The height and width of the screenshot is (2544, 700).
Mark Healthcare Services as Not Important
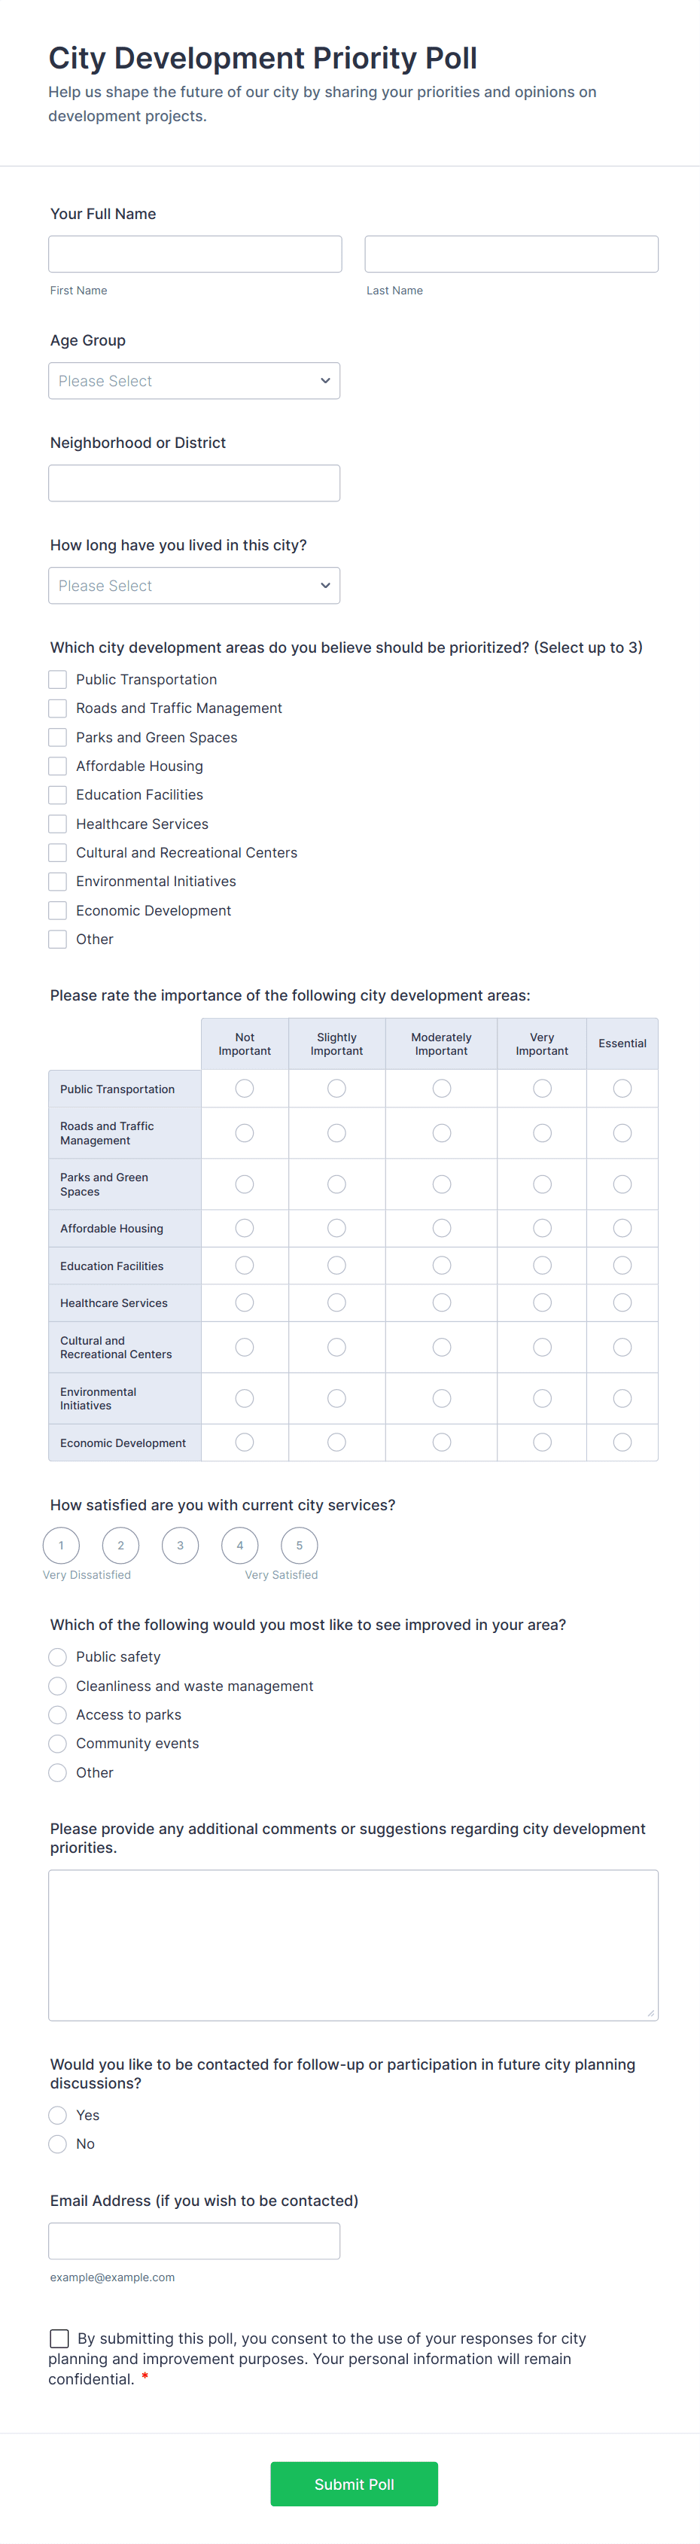click(x=245, y=1302)
